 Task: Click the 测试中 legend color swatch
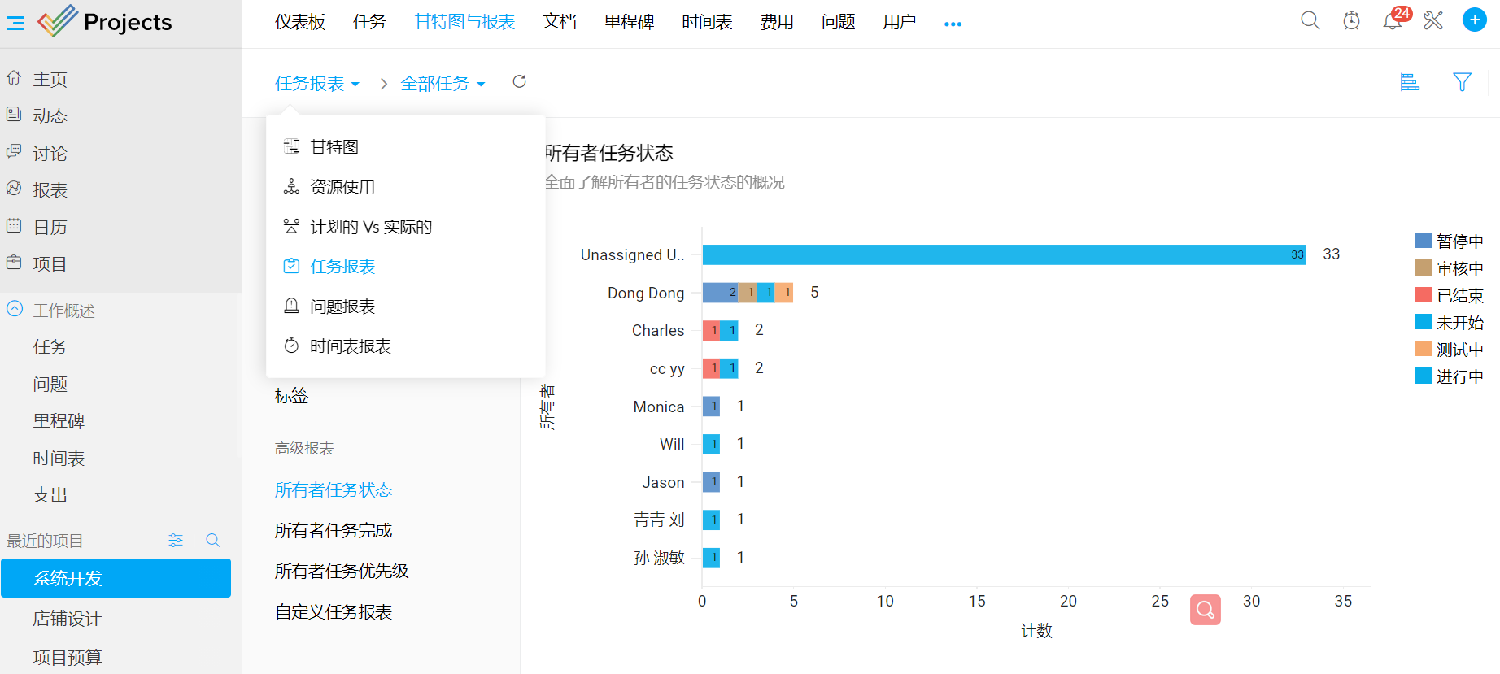click(1424, 349)
